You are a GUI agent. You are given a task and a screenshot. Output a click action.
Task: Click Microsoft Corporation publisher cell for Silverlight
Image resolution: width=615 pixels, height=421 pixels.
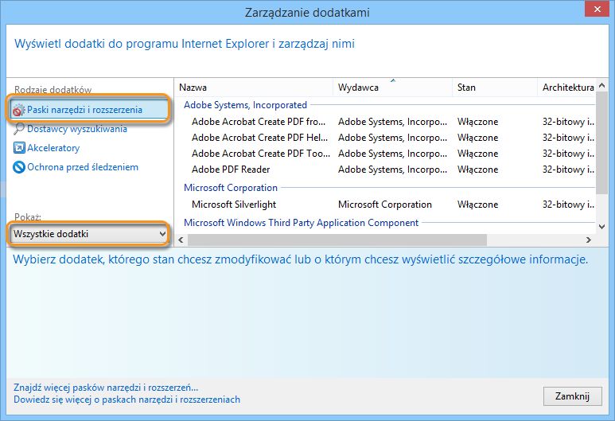(385, 205)
